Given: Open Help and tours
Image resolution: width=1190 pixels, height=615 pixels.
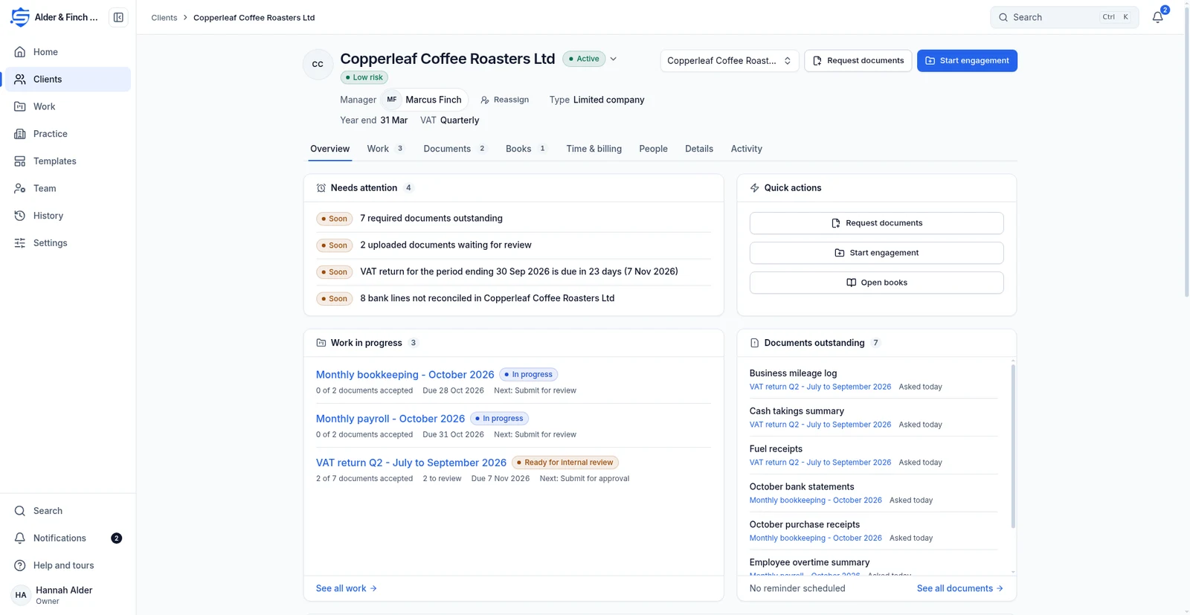Looking at the screenshot, I should pyautogui.click(x=68, y=565).
